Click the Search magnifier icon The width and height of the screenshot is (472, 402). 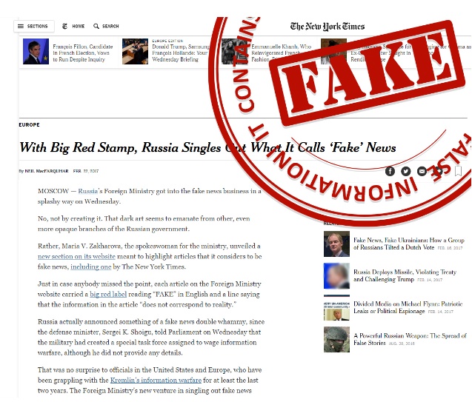pyautogui.click(x=96, y=26)
